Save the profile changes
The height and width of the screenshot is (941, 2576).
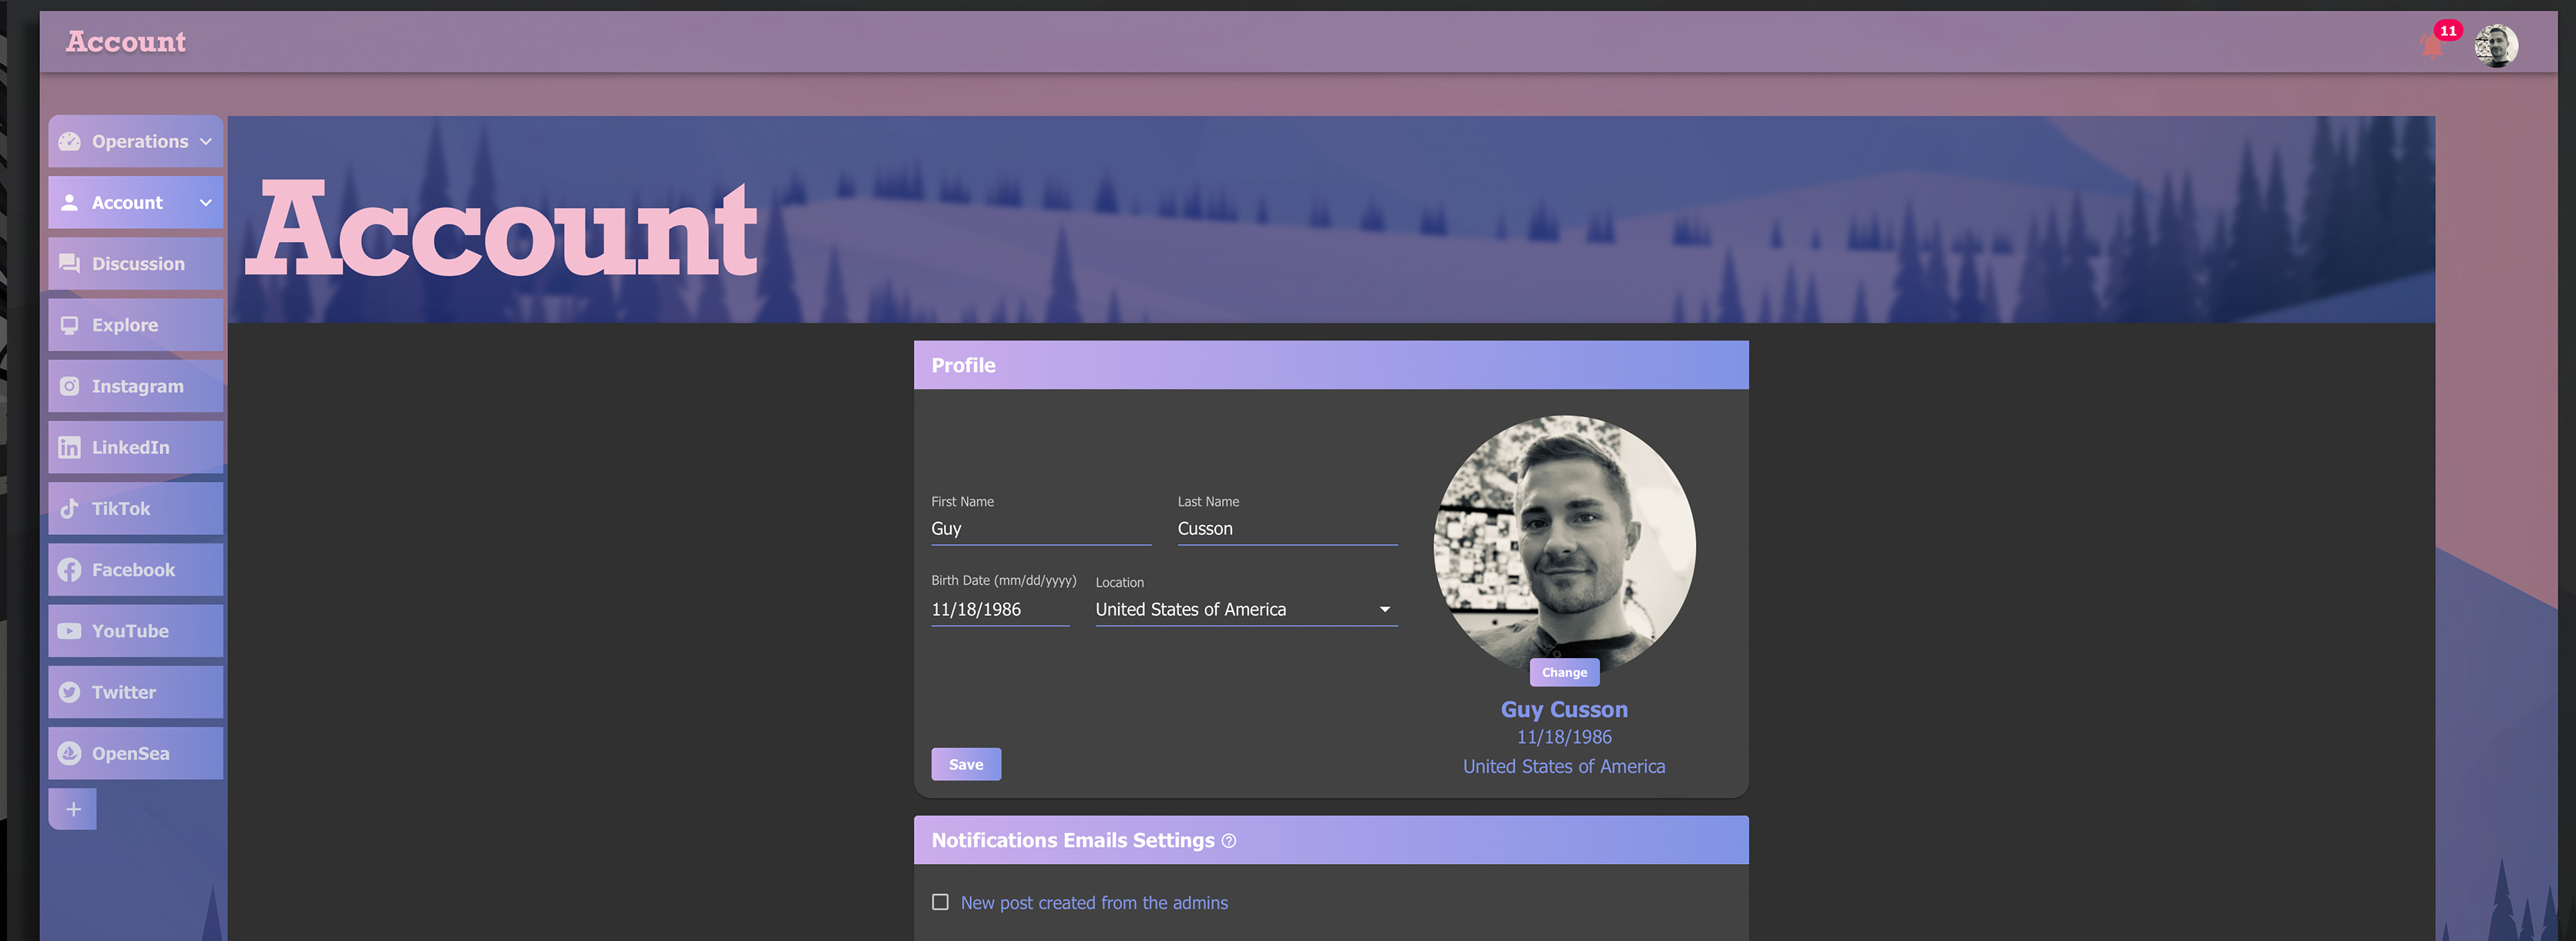coord(965,764)
